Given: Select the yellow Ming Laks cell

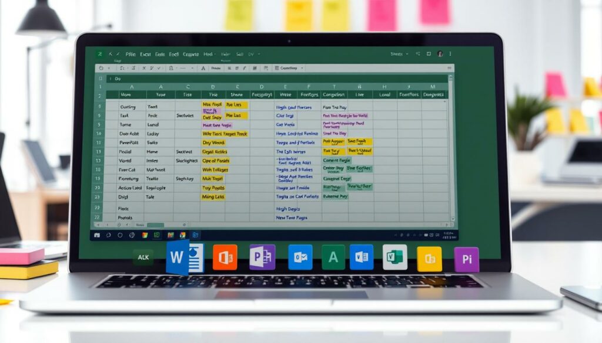Looking at the screenshot, I should (213, 197).
